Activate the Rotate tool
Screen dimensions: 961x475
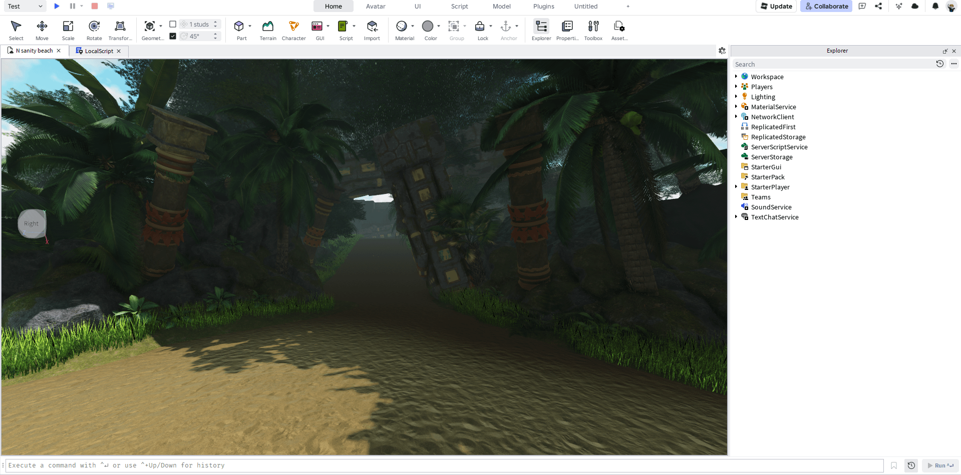pyautogui.click(x=94, y=30)
